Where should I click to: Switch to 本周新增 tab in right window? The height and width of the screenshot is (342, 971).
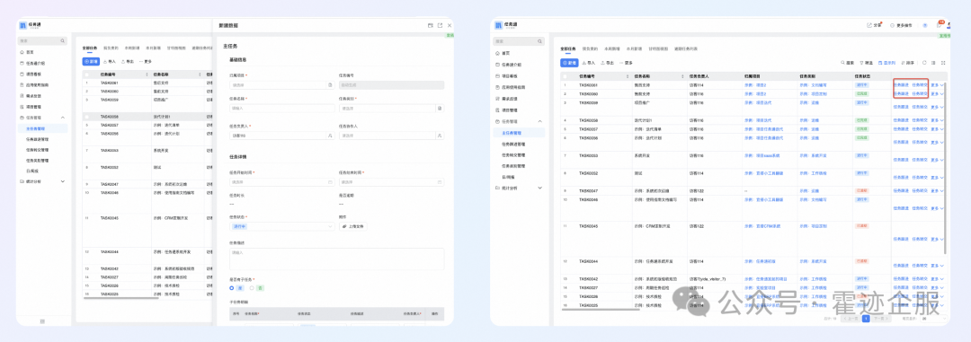click(x=612, y=48)
